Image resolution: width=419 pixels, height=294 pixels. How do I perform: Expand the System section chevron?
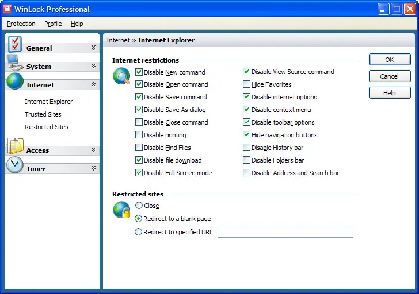(x=93, y=66)
